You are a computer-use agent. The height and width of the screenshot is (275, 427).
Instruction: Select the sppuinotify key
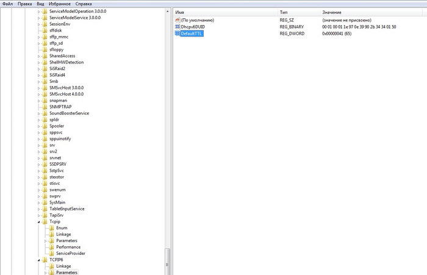(x=60, y=138)
